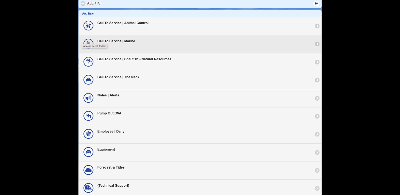Click the umbrella icon for Shellfish Natural Resources
400x195 pixels.
88,62
